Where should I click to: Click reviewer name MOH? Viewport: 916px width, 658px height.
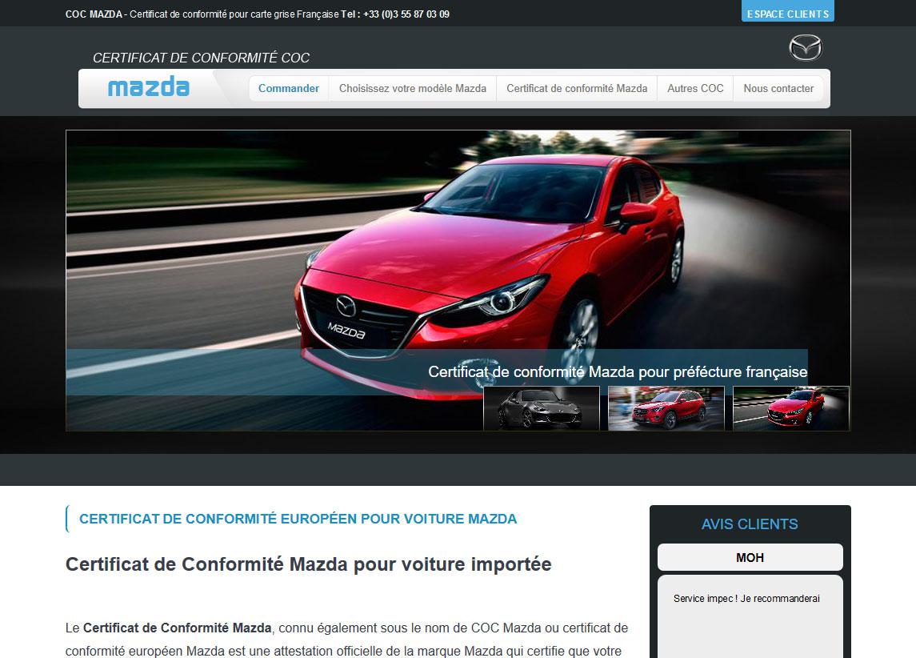750,557
